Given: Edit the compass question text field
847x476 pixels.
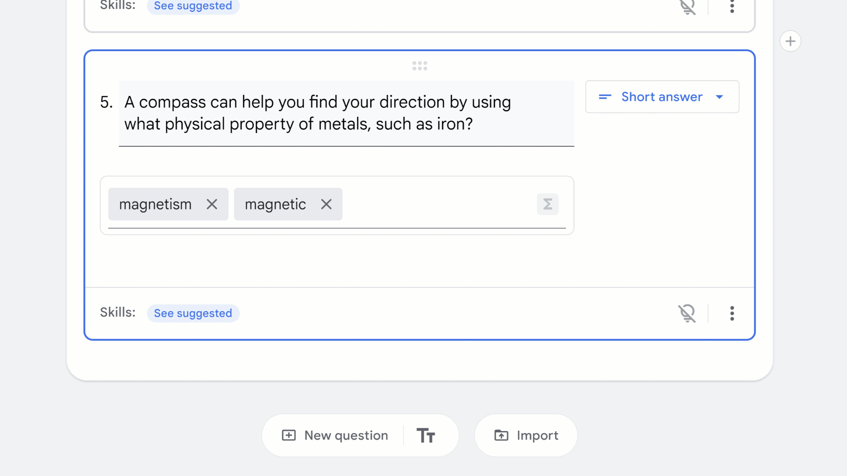Looking at the screenshot, I should click(318, 113).
